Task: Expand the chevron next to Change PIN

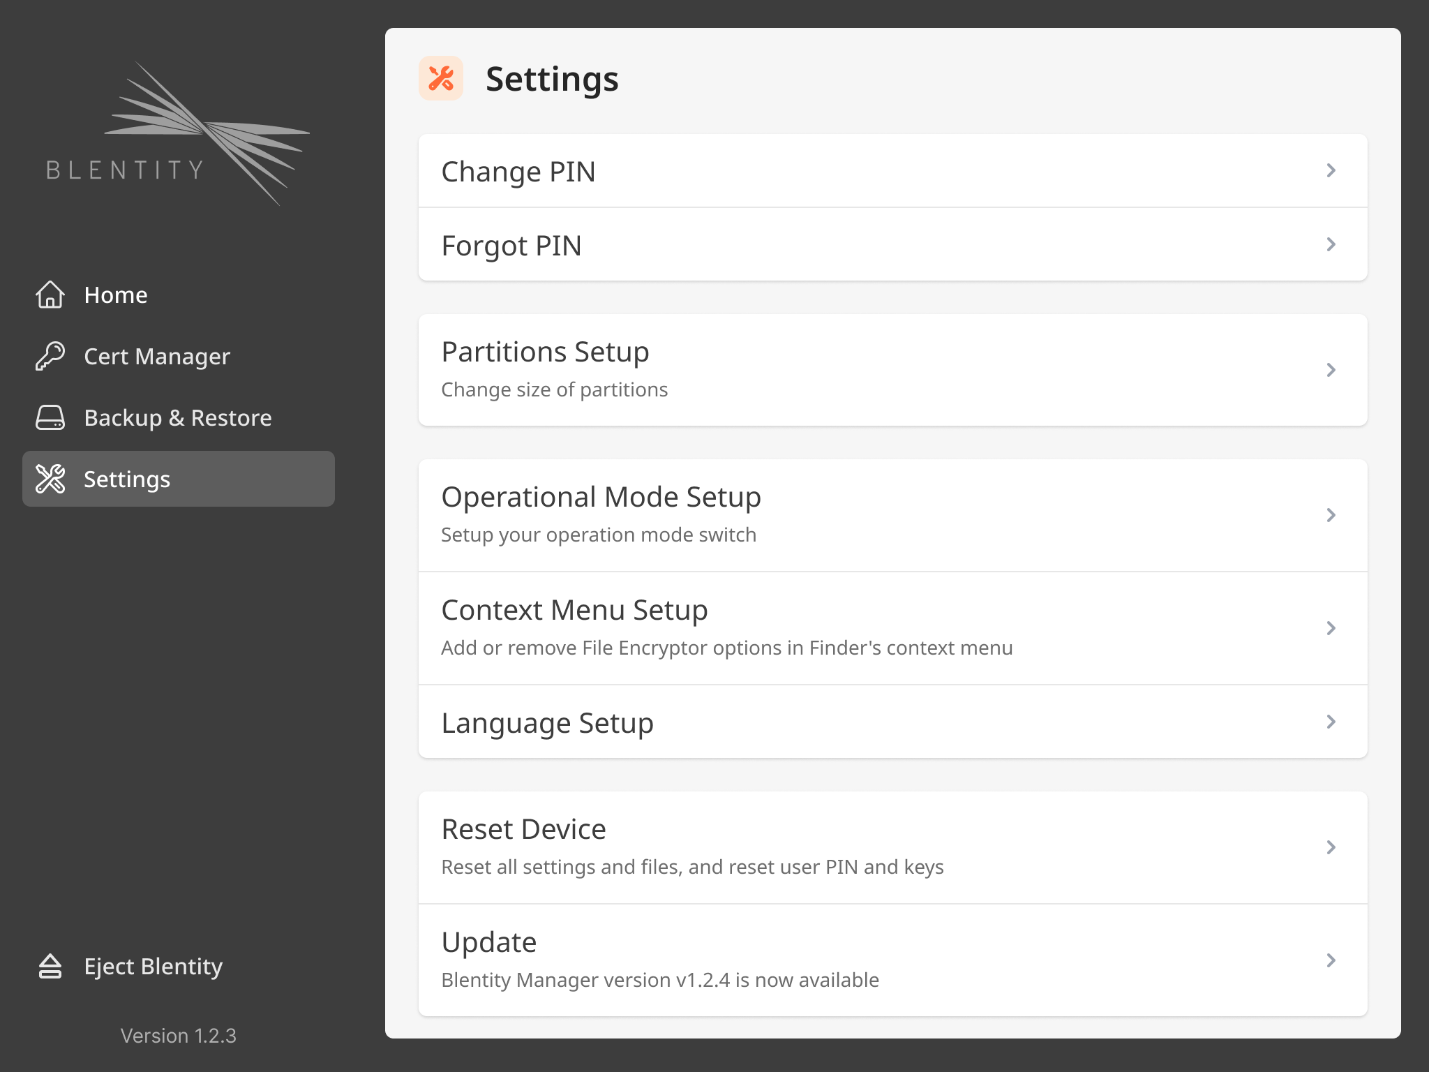Action: tap(1331, 170)
